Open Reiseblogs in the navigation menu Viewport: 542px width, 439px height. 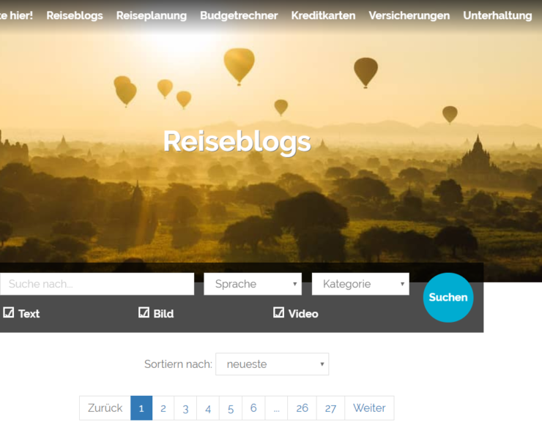(x=75, y=15)
